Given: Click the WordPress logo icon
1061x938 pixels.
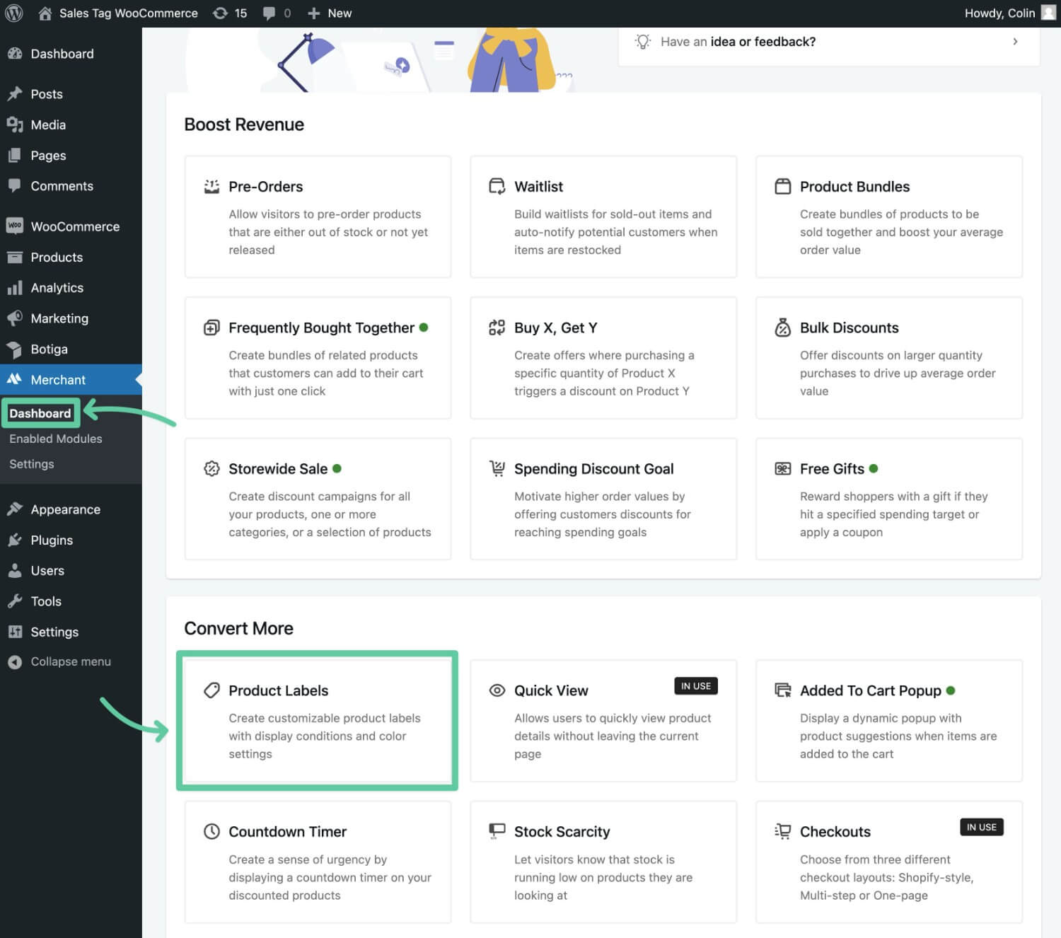Looking at the screenshot, I should pyautogui.click(x=14, y=13).
